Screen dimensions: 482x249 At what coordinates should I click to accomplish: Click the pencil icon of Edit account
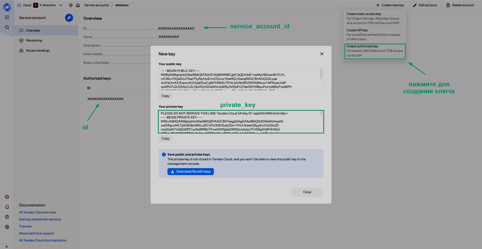[x=415, y=5]
